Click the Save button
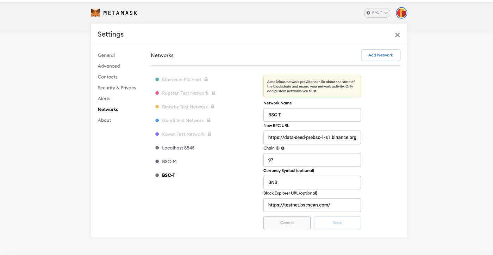The image size is (493, 255). coord(337,223)
